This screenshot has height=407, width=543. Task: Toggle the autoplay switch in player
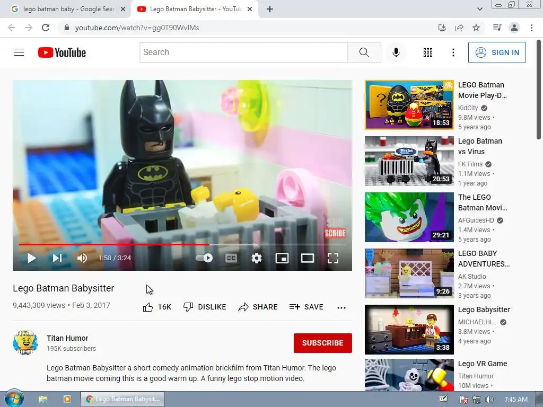(x=204, y=258)
